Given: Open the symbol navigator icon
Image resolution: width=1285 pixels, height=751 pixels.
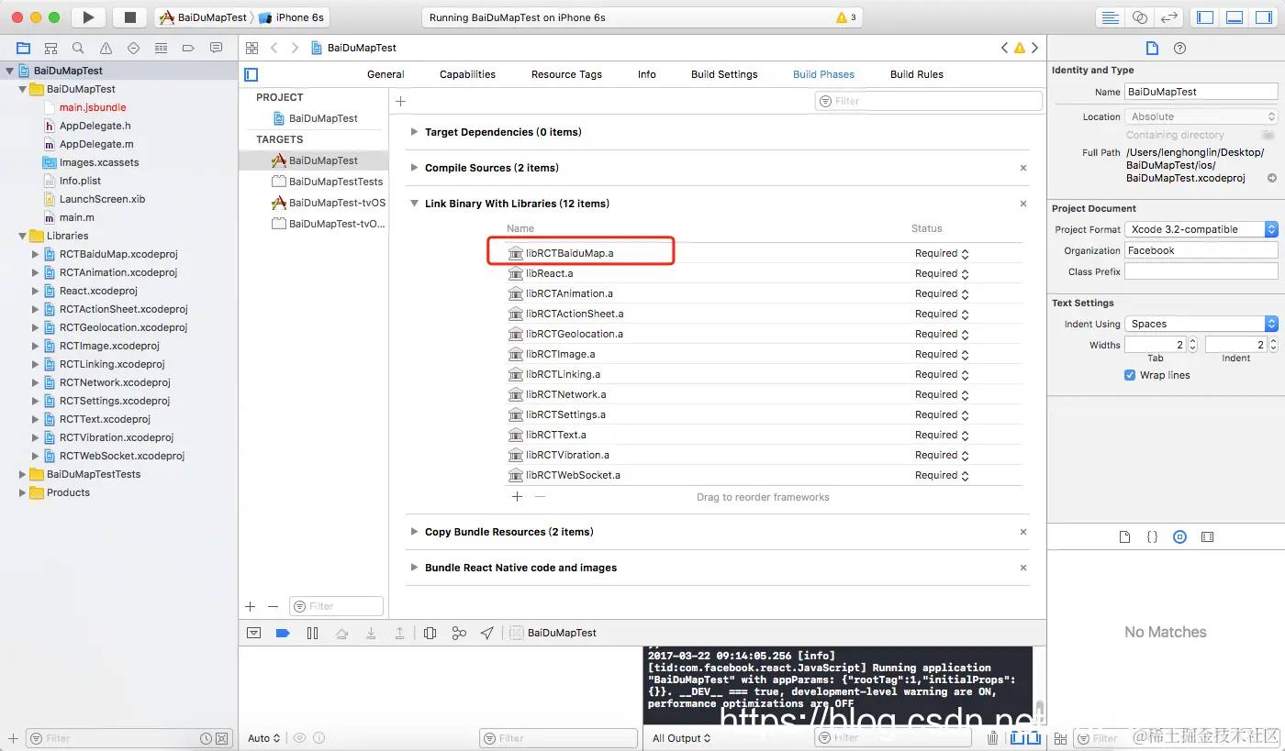Looking at the screenshot, I should click(50, 48).
